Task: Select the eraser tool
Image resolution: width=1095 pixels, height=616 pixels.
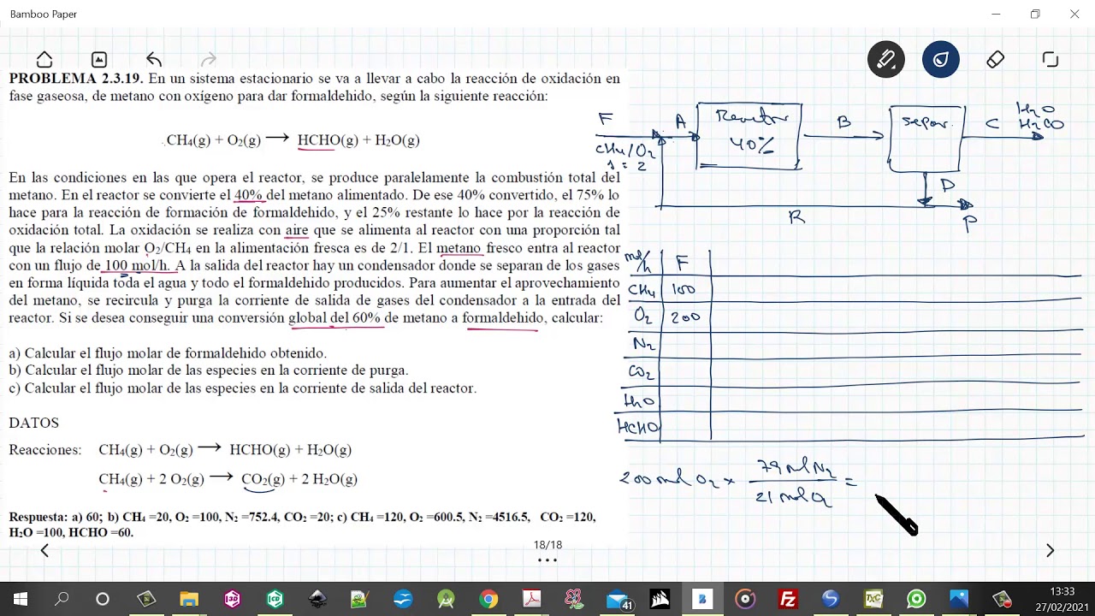Action: click(x=996, y=60)
